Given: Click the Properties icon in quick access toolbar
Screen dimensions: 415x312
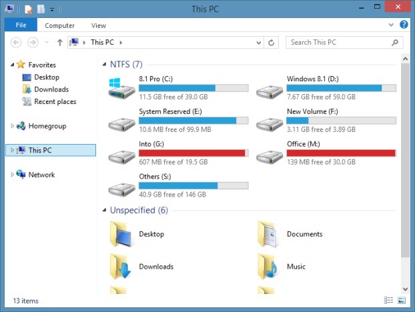Looking at the screenshot, I should point(29,9).
